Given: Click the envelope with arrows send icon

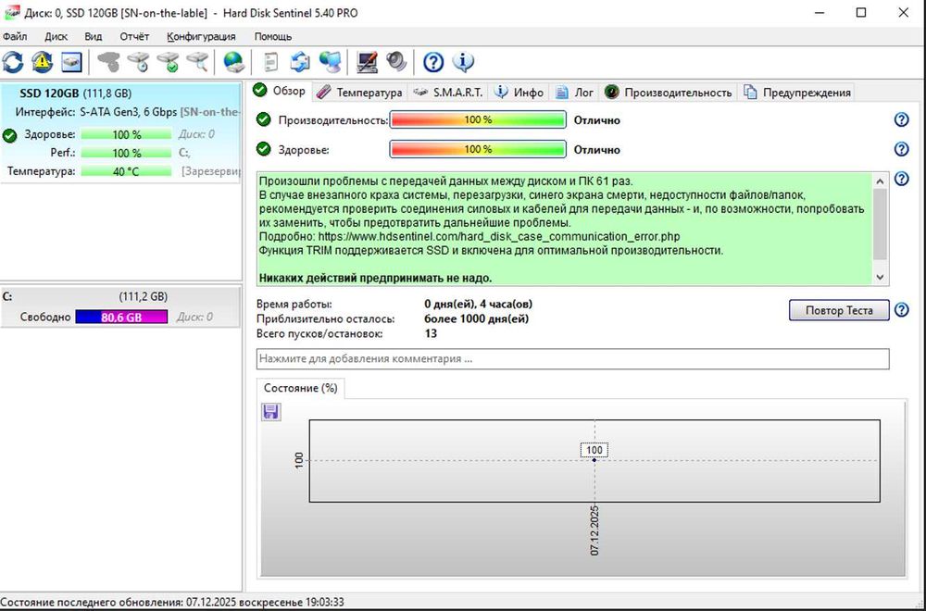Looking at the screenshot, I should pos(300,61).
